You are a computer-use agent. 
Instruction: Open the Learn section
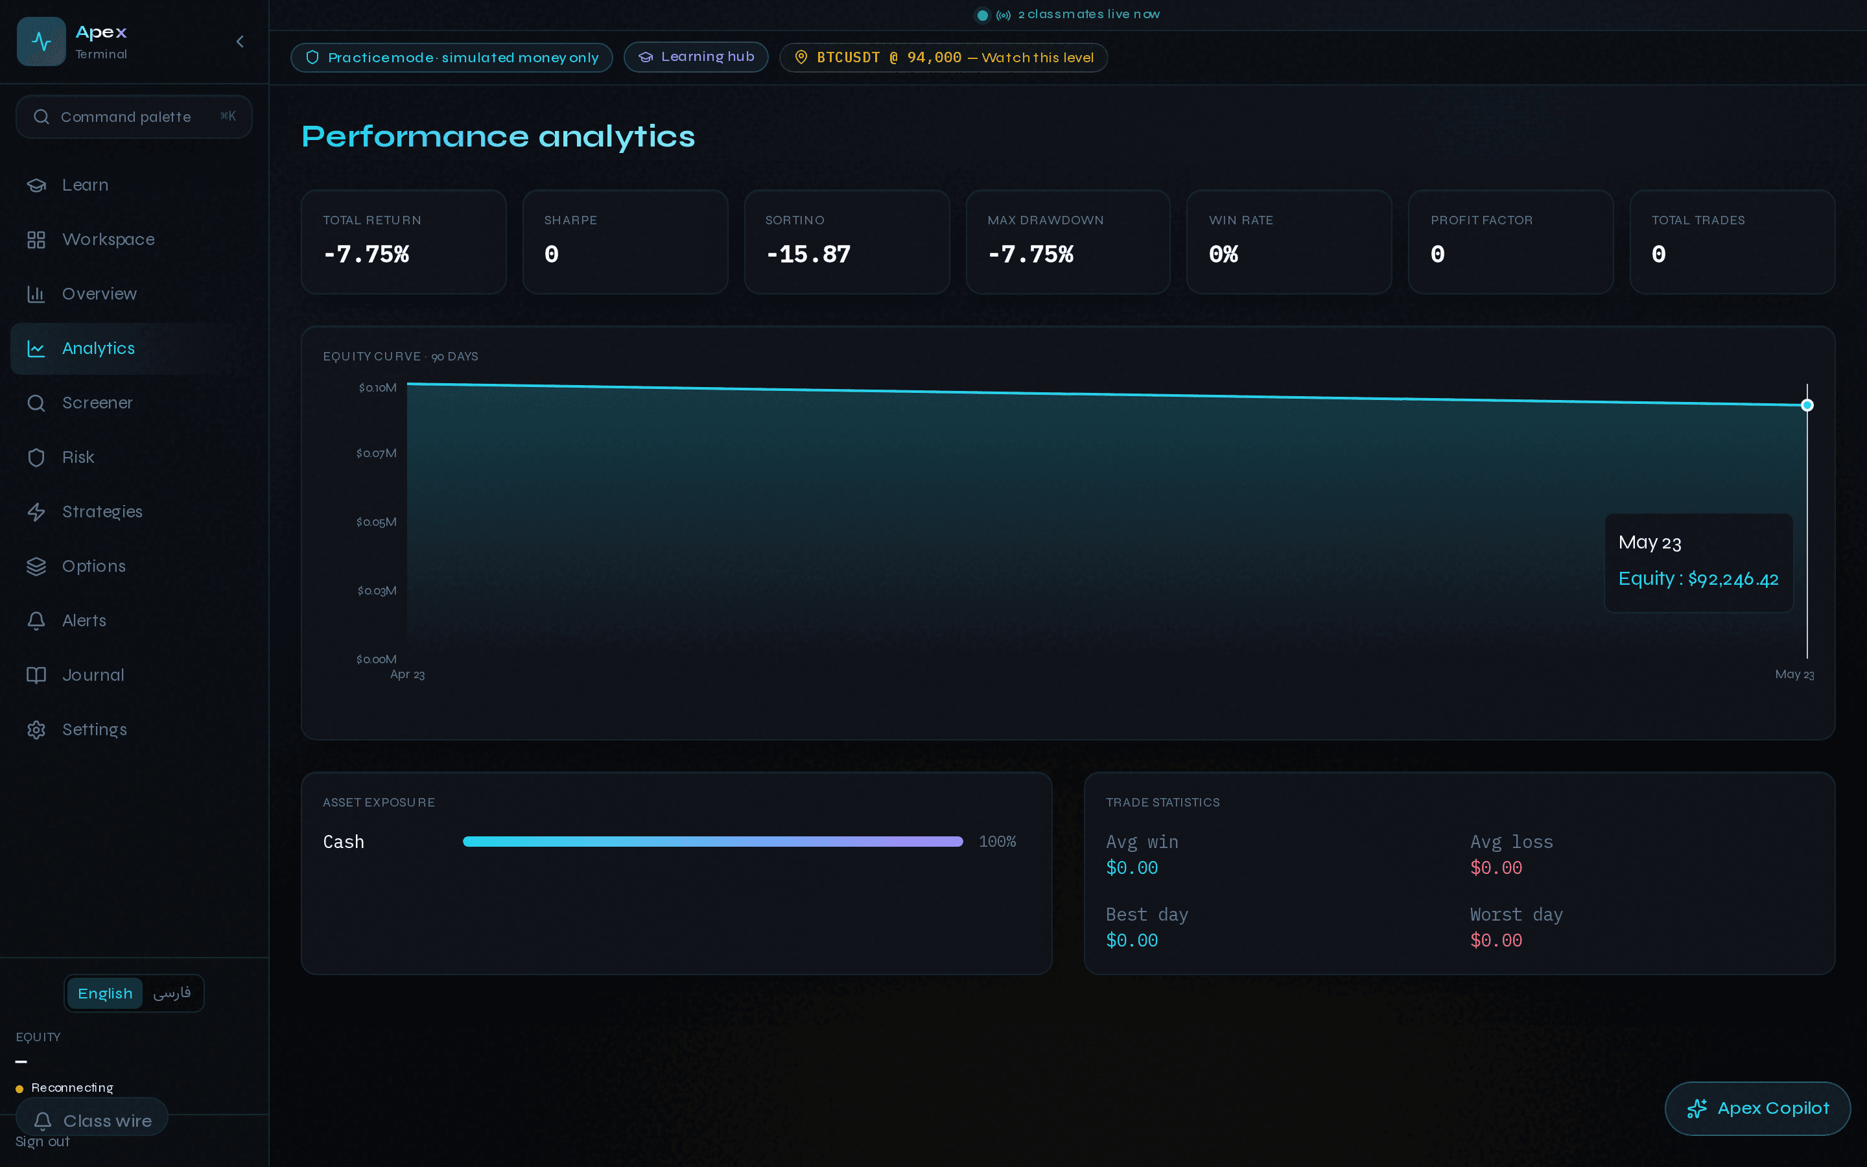coord(134,185)
